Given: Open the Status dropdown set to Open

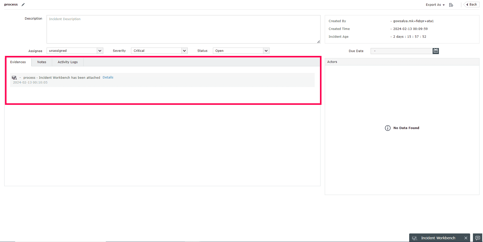Looking at the screenshot, I should click(x=241, y=51).
